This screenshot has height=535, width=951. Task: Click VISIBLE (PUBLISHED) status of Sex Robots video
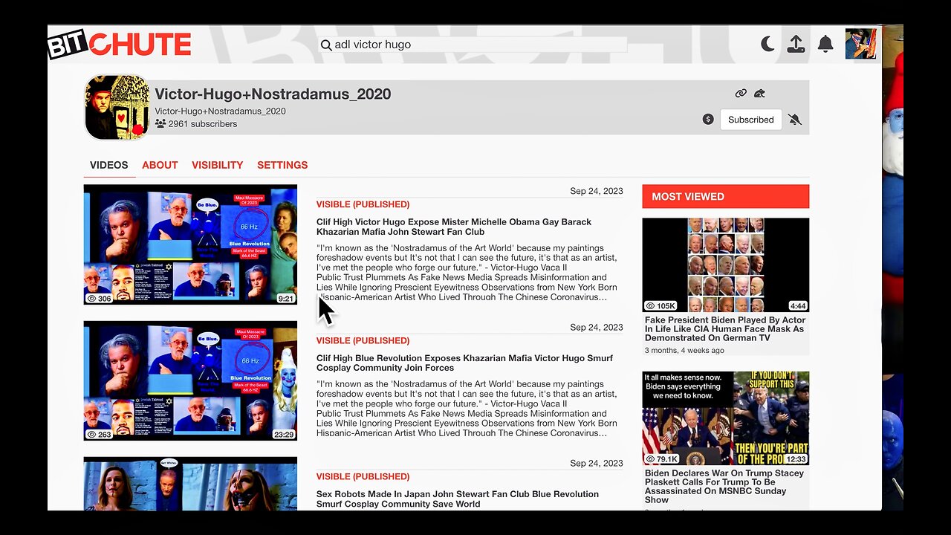[363, 476]
